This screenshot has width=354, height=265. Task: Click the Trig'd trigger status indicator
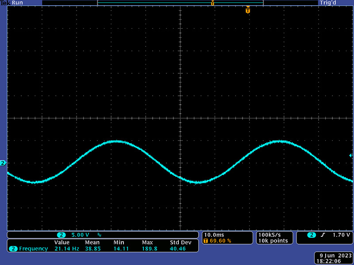[x=327, y=3]
